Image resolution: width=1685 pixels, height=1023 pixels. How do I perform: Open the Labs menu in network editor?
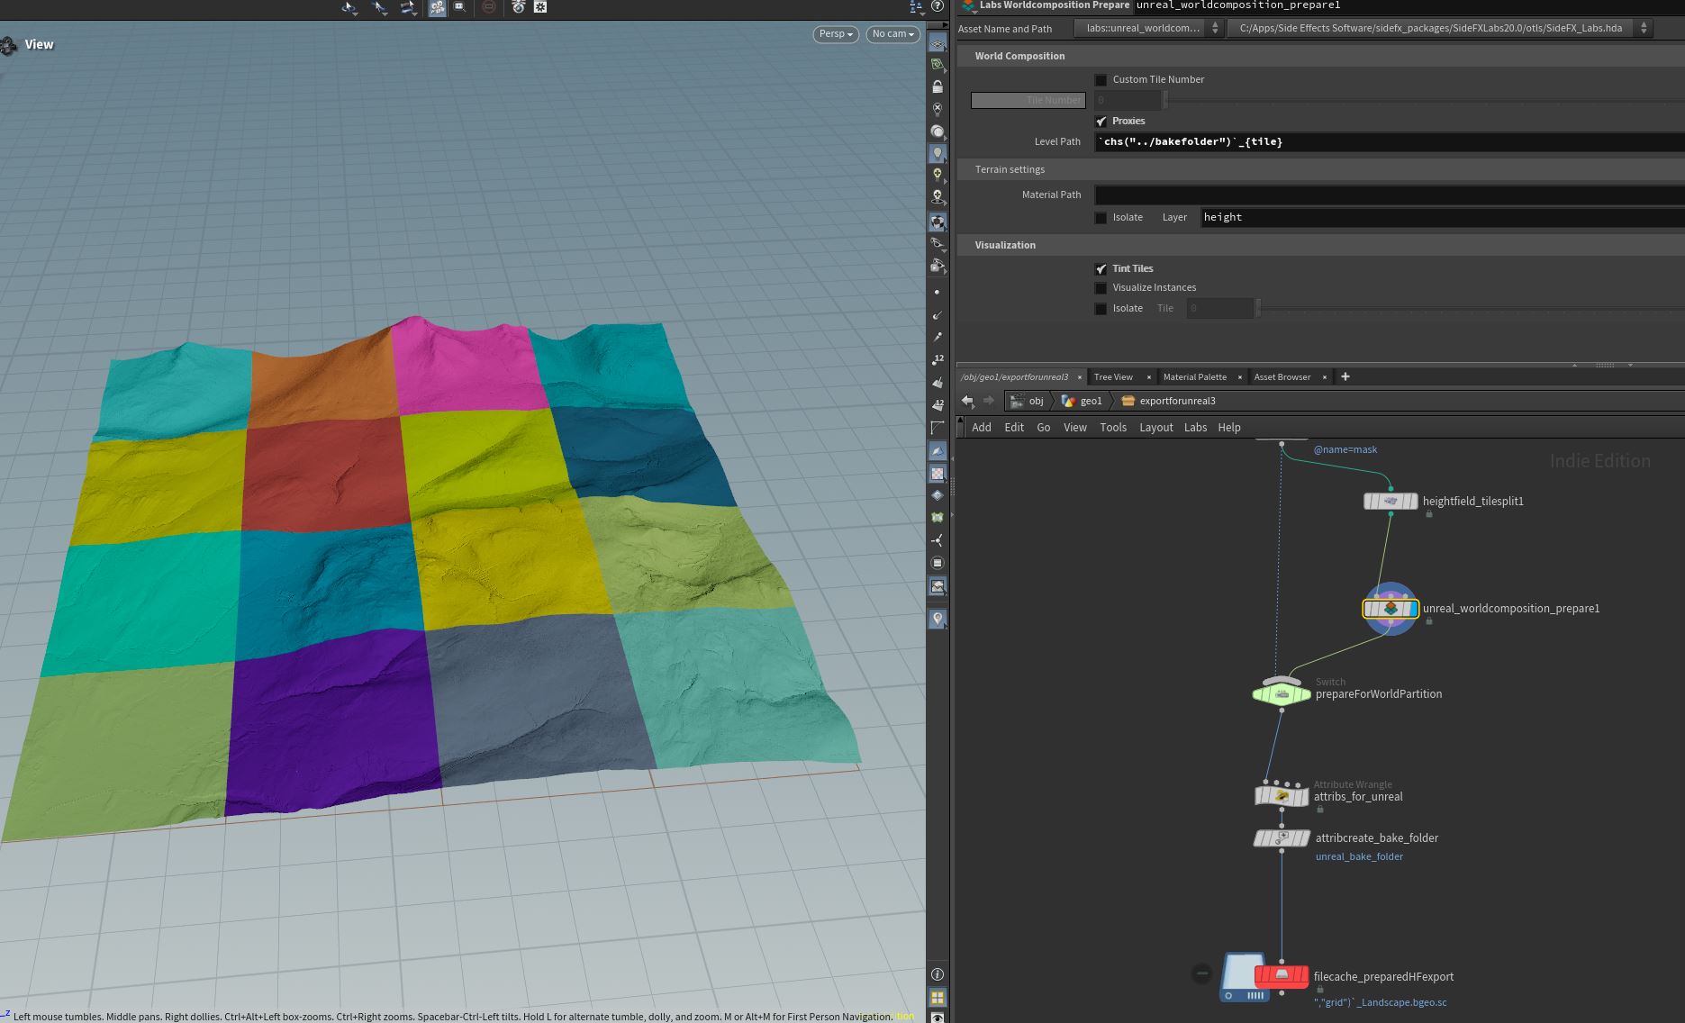tap(1195, 428)
